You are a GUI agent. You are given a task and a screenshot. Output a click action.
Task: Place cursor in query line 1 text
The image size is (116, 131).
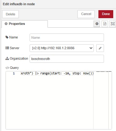pyautogui.click(x=57, y=73)
